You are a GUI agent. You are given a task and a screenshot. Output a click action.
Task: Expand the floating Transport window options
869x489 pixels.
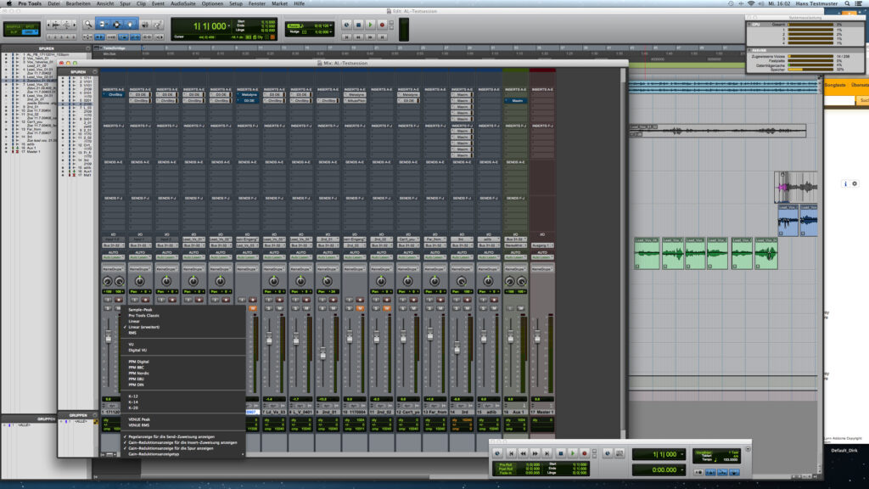pos(748,449)
